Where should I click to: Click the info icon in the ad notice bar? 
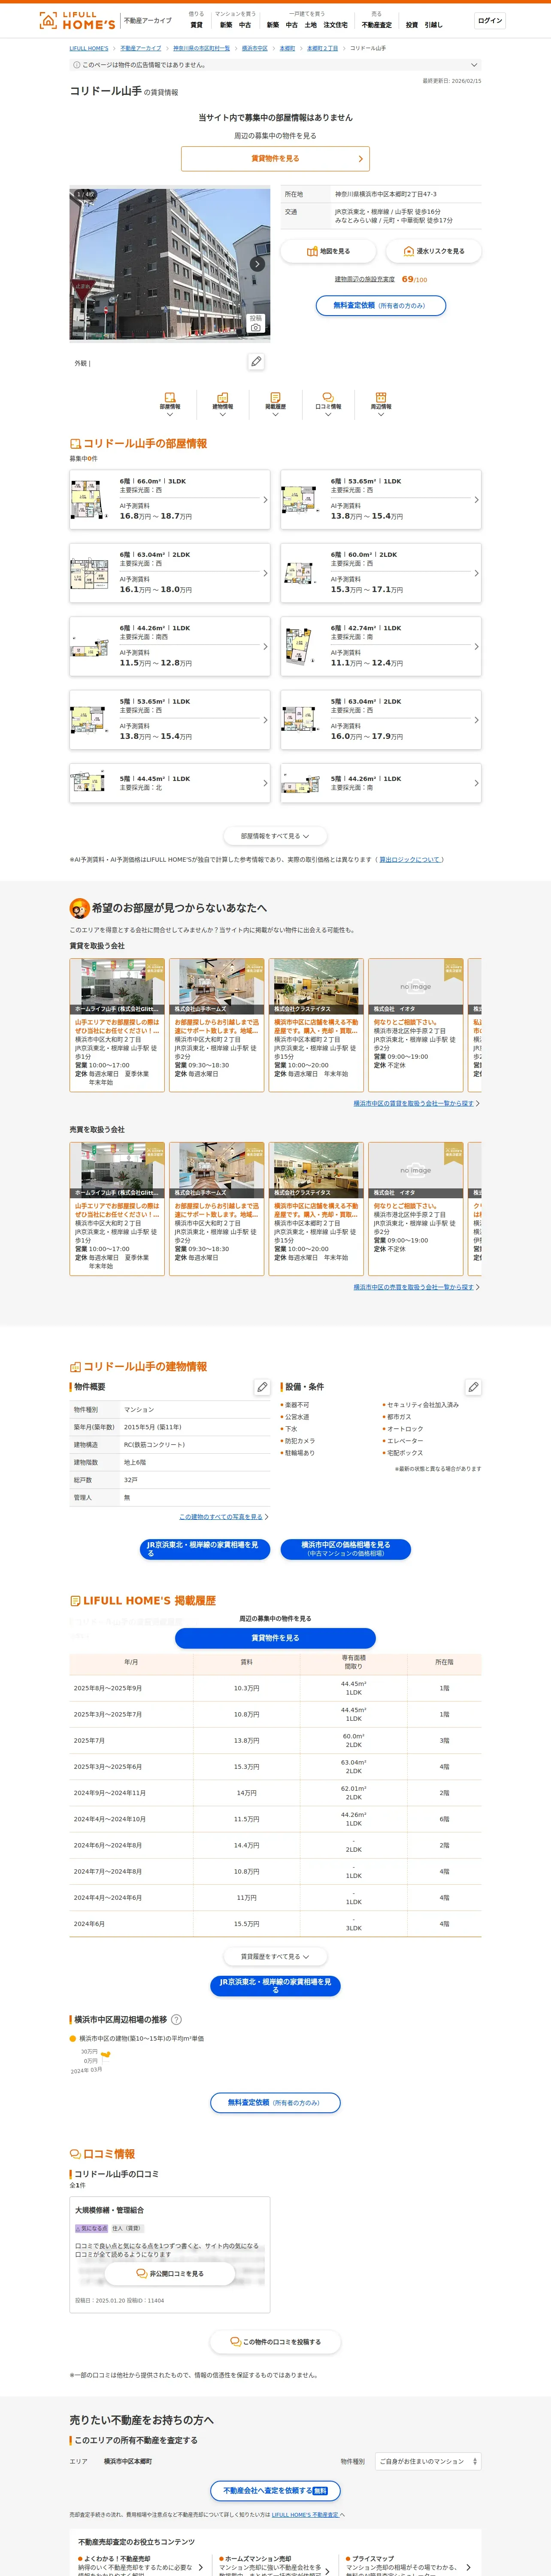[x=77, y=65]
